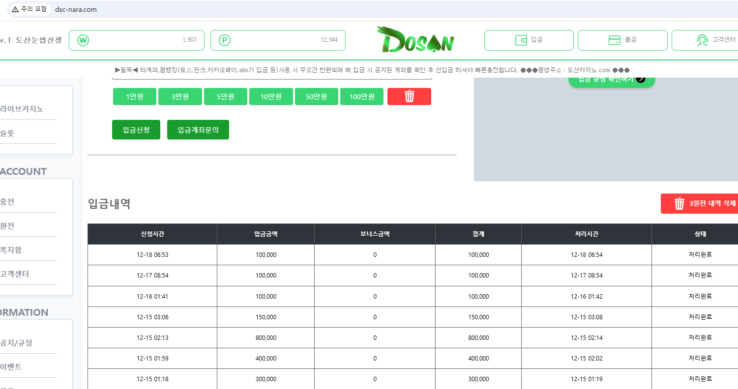Select the 1만원 amount button
This screenshot has width=738, height=389.
[x=135, y=97]
